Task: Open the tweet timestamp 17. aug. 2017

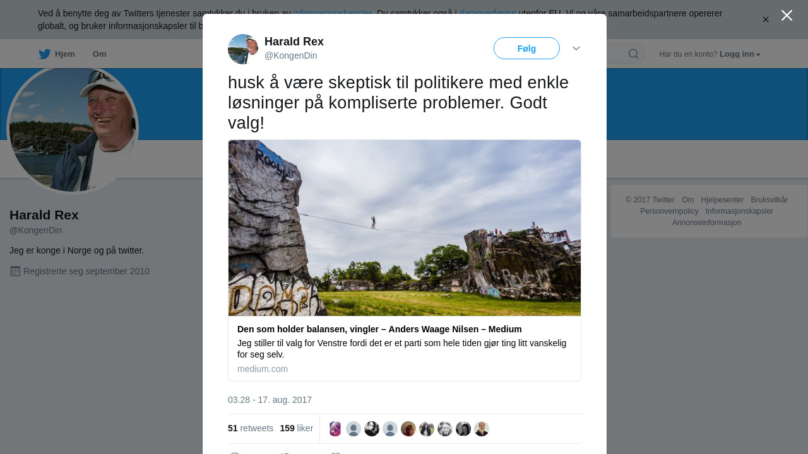Action: [x=270, y=400]
